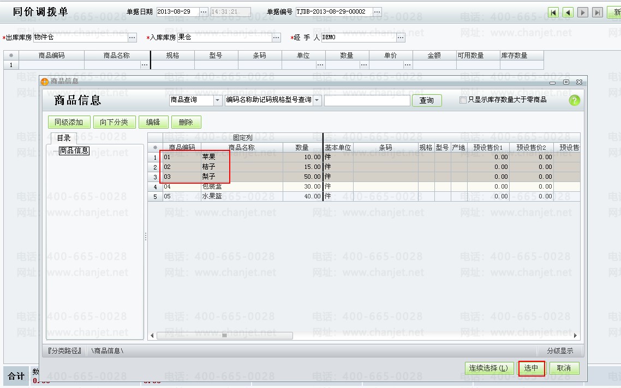
Task: Open browse button for 经手人 field
Action: point(401,38)
